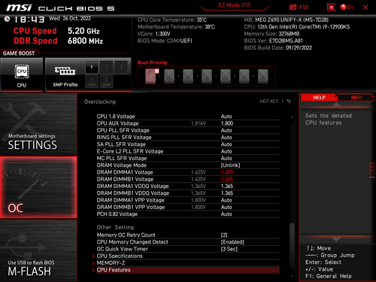Viewport: 376px width, 282px height.
Task: Click the HOT KEY label
Action: point(269,102)
